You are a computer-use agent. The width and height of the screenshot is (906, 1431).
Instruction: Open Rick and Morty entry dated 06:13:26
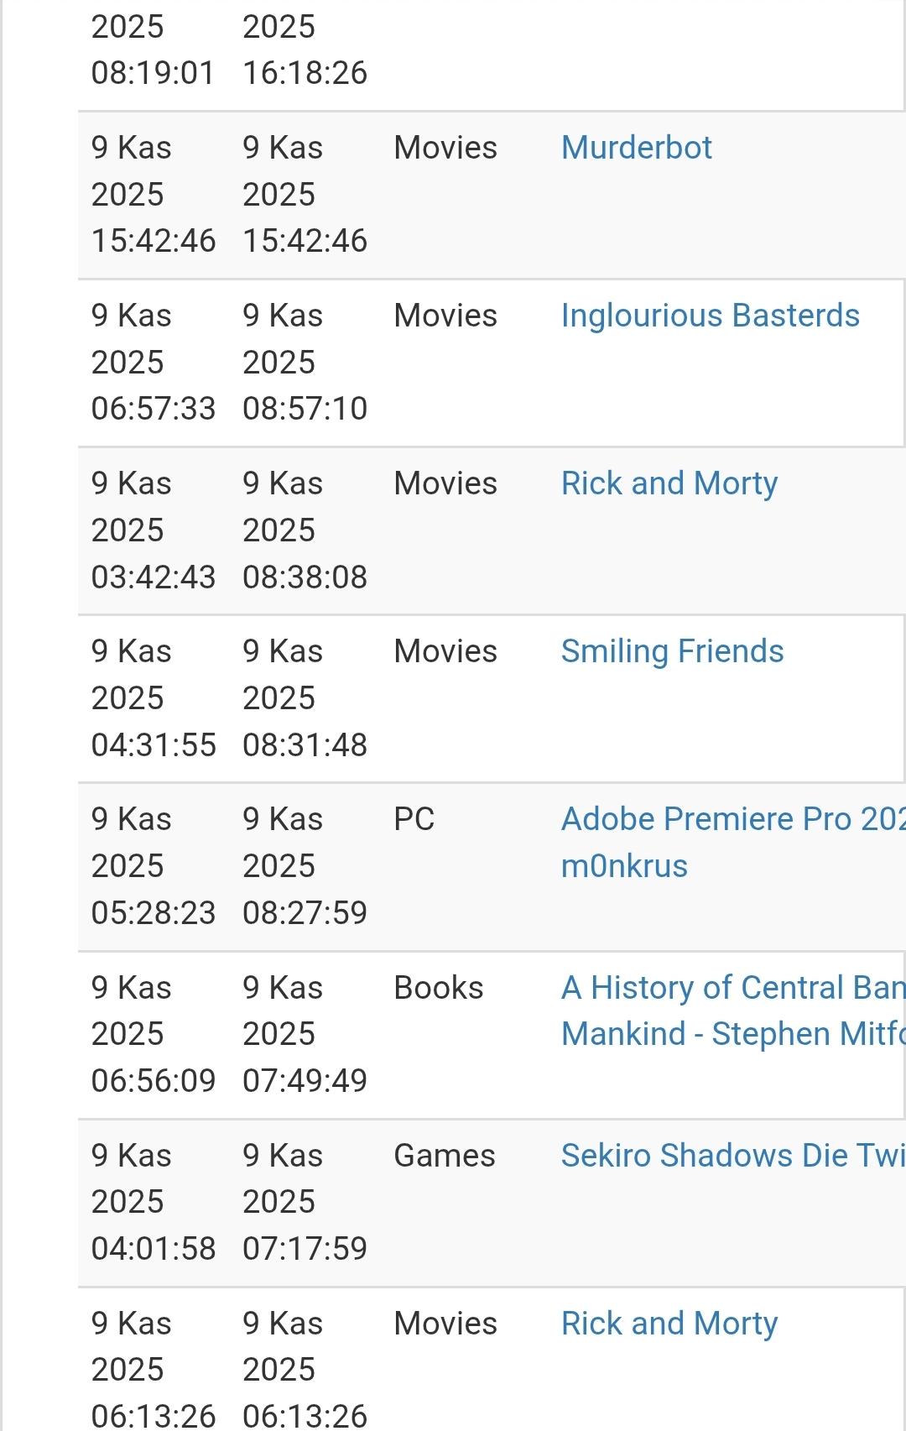[x=669, y=1324]
